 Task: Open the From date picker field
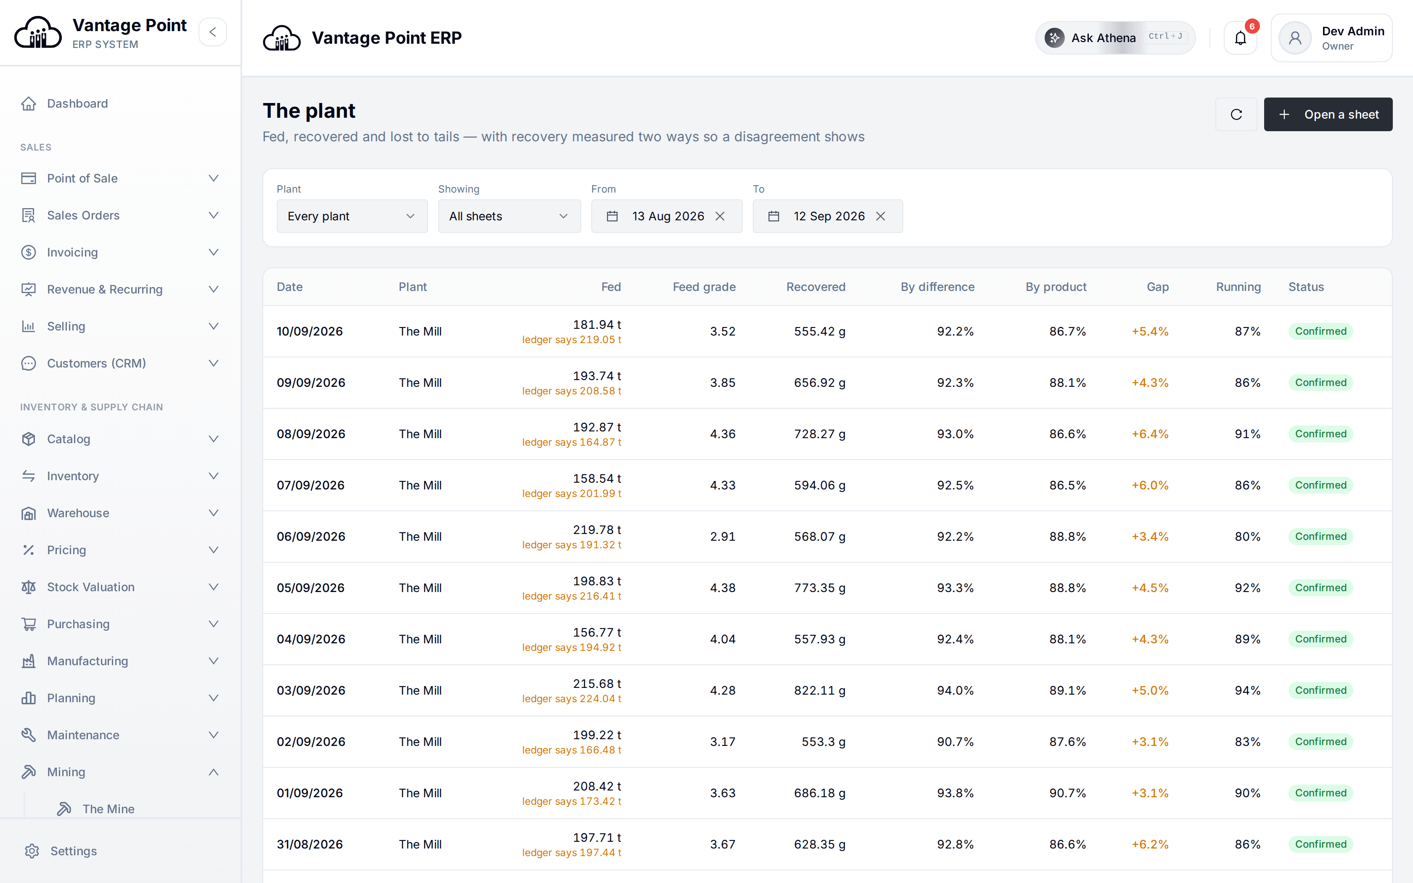tap(666, 216)
